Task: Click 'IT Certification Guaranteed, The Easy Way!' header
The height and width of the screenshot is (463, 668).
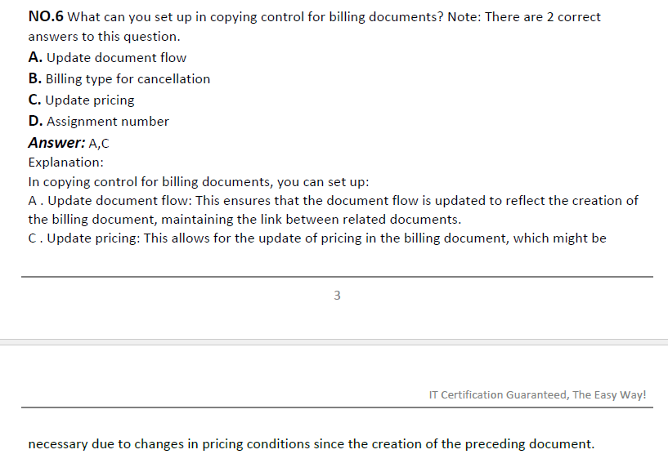Action: tap(538, 395)
